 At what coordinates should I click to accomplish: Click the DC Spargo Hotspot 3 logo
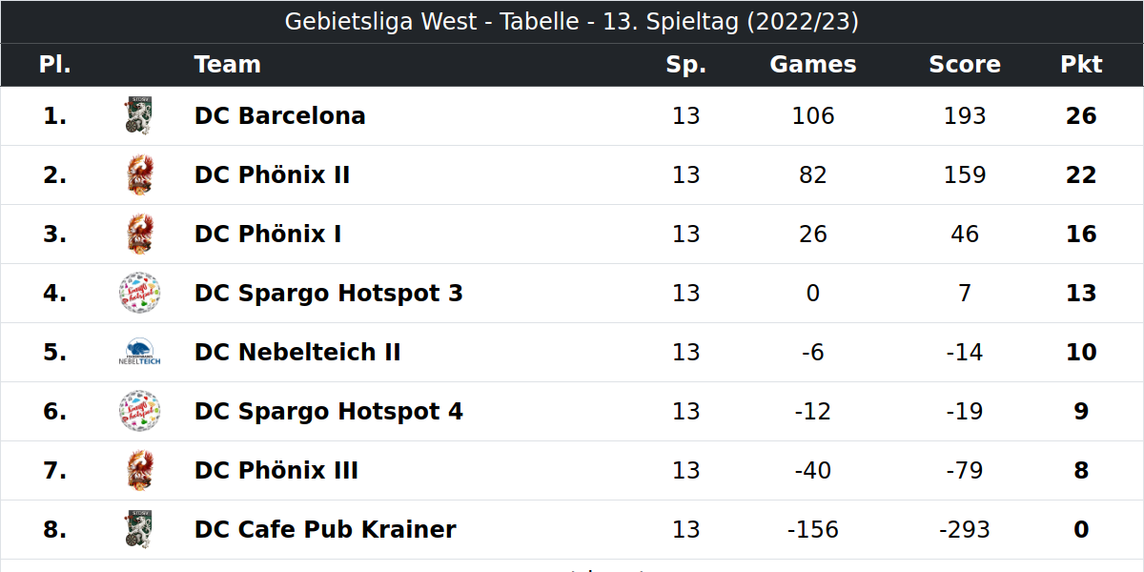point(139,294)
